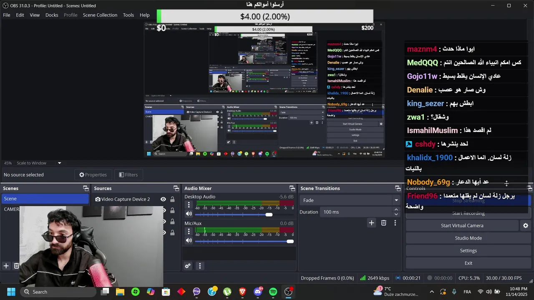Click the Exit button

[x=468, y=263]
